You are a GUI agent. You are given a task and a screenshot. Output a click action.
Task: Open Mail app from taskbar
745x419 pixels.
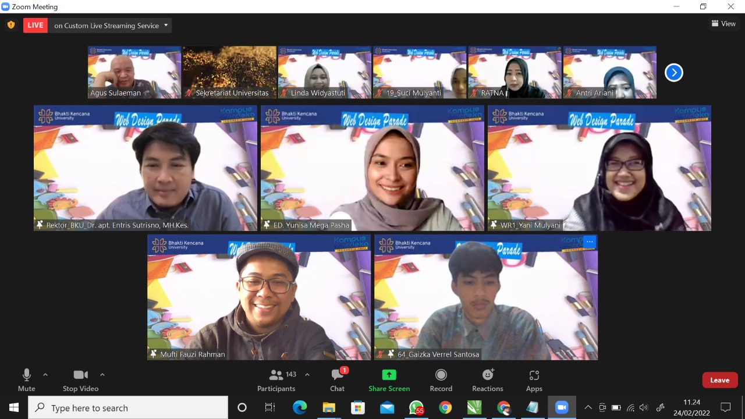coord(387,407)
